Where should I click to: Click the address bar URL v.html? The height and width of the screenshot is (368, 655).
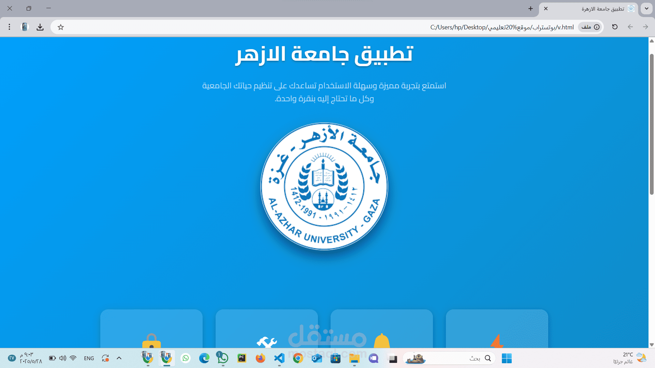pyautogui.click(x=501, y=27)
